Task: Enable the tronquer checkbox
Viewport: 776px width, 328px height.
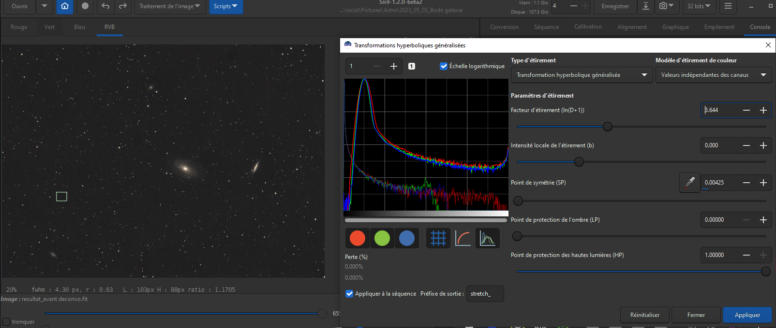Action: click(6, 322)
